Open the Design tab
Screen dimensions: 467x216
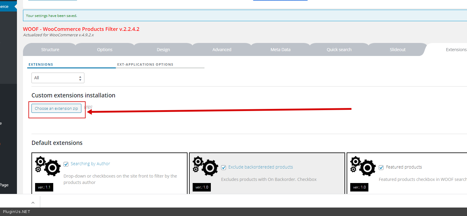click(163, 50)
